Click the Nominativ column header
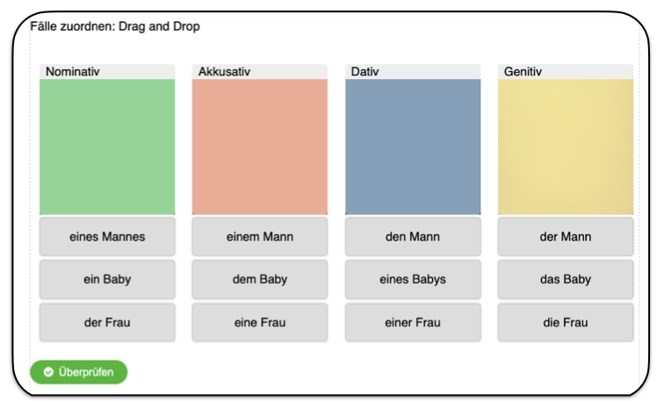 tap(107, 71)
